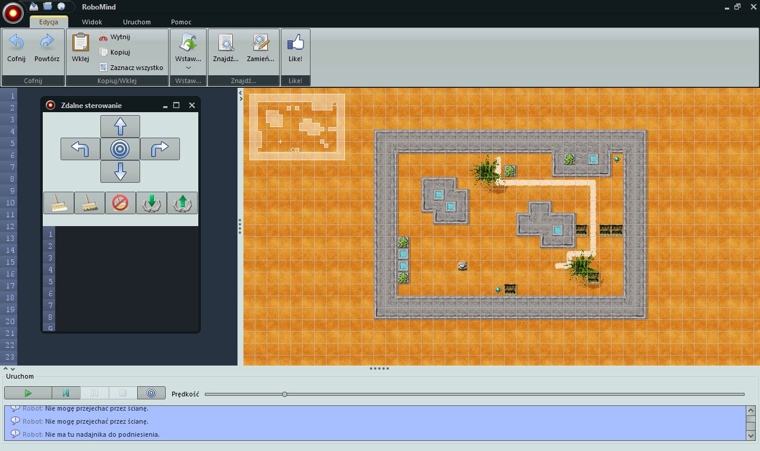Viewport: 760px width, 451px height.
Task: Adjust the Prędkość speed slider handle
Action: click(284, 394)
